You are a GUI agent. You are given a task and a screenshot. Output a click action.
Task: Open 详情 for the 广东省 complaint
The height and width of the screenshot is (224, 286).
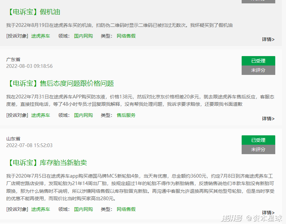(268, 119)
